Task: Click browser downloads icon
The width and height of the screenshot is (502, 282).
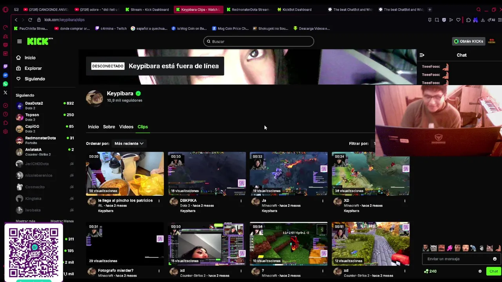Action: pos(483,20)
